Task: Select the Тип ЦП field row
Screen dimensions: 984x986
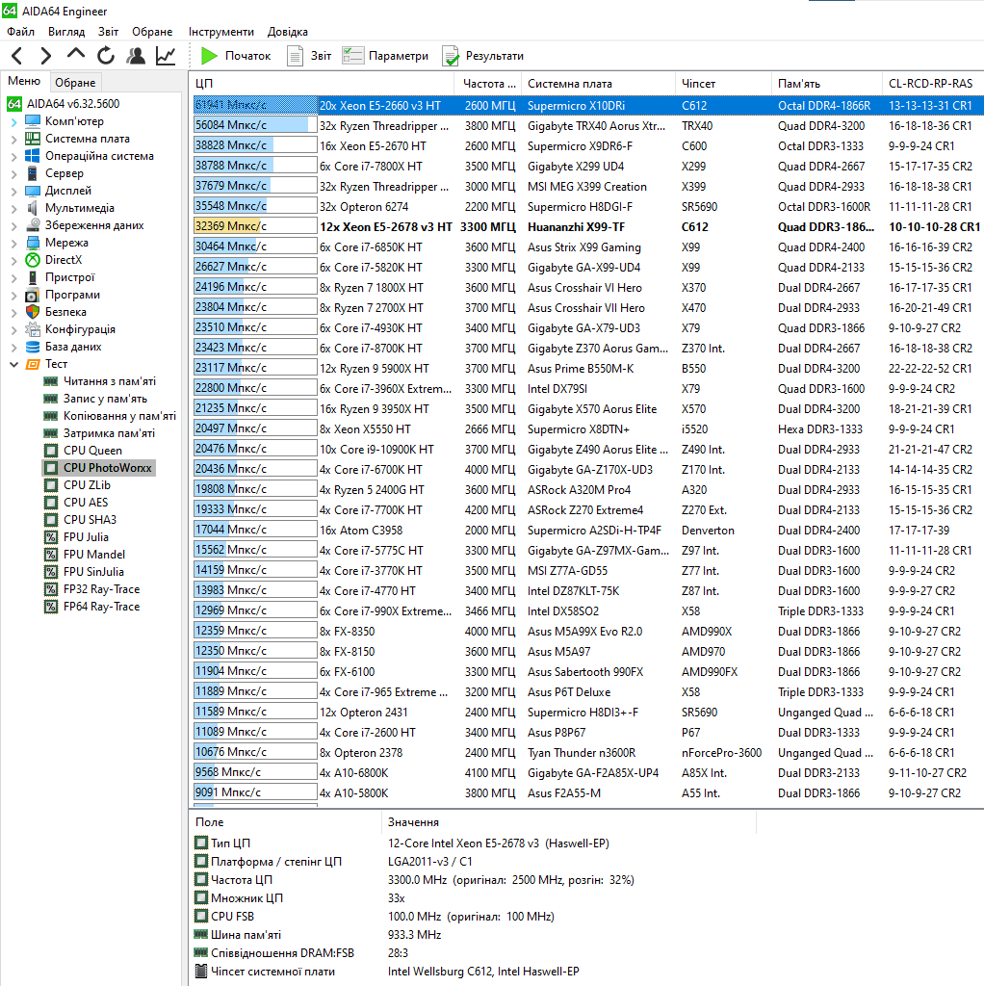Action: click(402, 843)
